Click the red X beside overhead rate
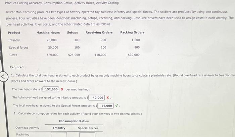 62,89
